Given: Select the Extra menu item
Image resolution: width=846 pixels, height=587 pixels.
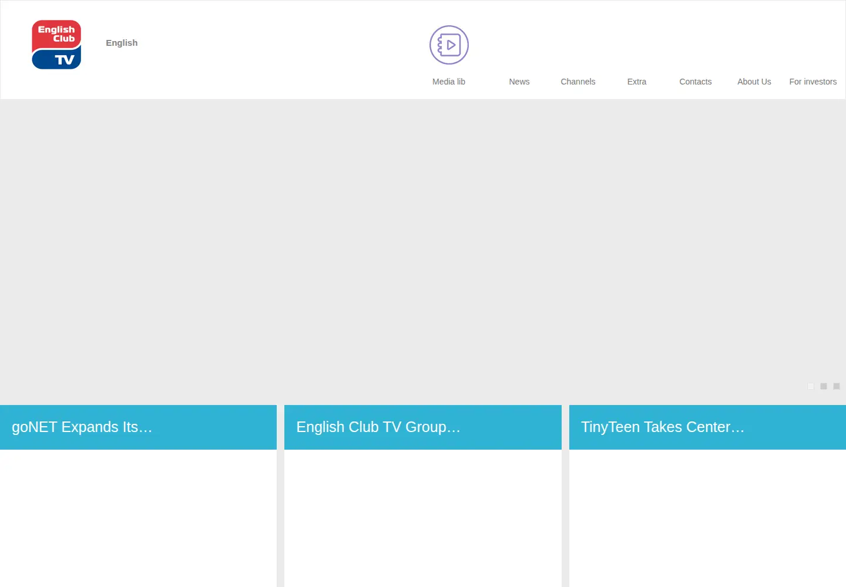Looking at the screenshot, I should [637, 82].
